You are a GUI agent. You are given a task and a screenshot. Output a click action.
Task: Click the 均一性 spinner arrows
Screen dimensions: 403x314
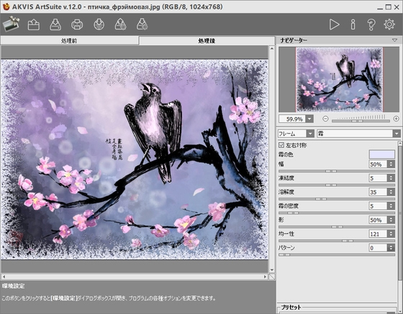391,234
